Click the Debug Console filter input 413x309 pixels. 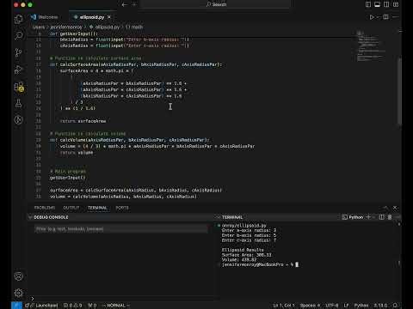[x=120, y=229]
